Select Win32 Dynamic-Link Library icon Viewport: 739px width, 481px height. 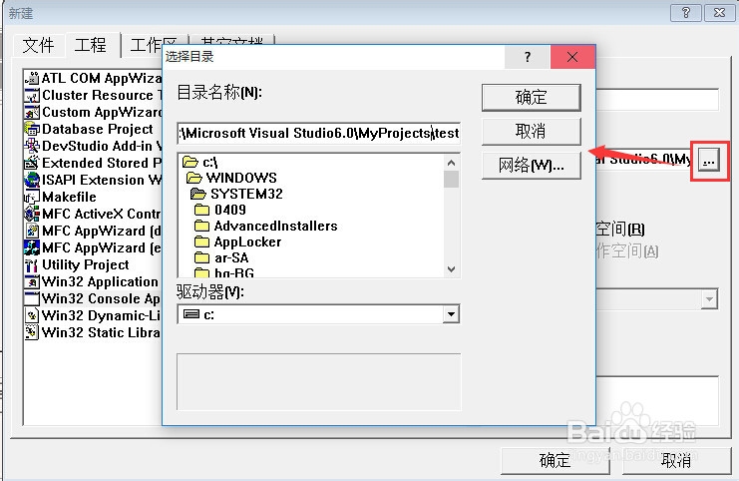(x=32, y=316)
